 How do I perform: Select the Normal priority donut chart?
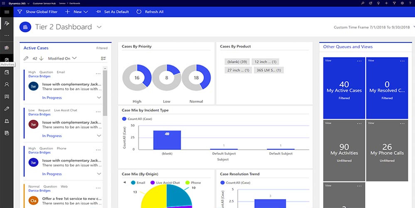tap(196, 78)
